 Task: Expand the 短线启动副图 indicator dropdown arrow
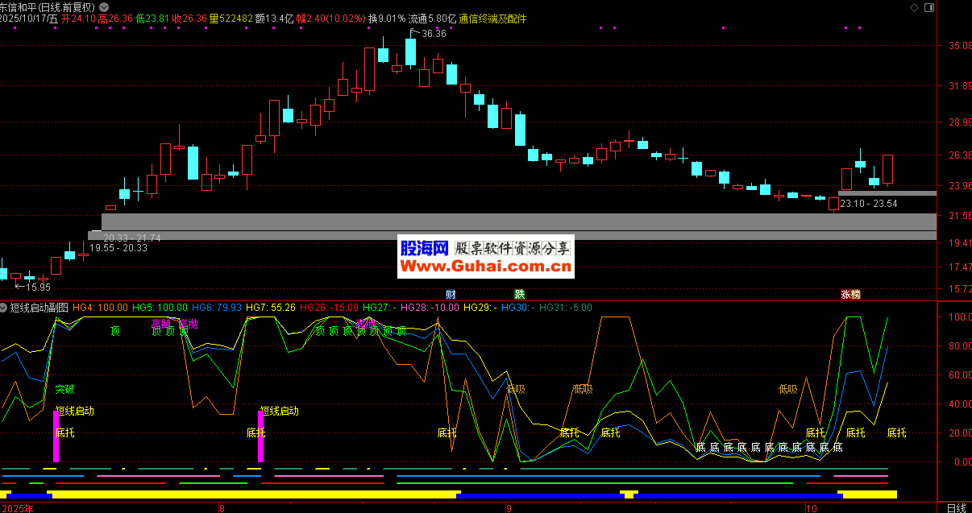tap(5, 308)
